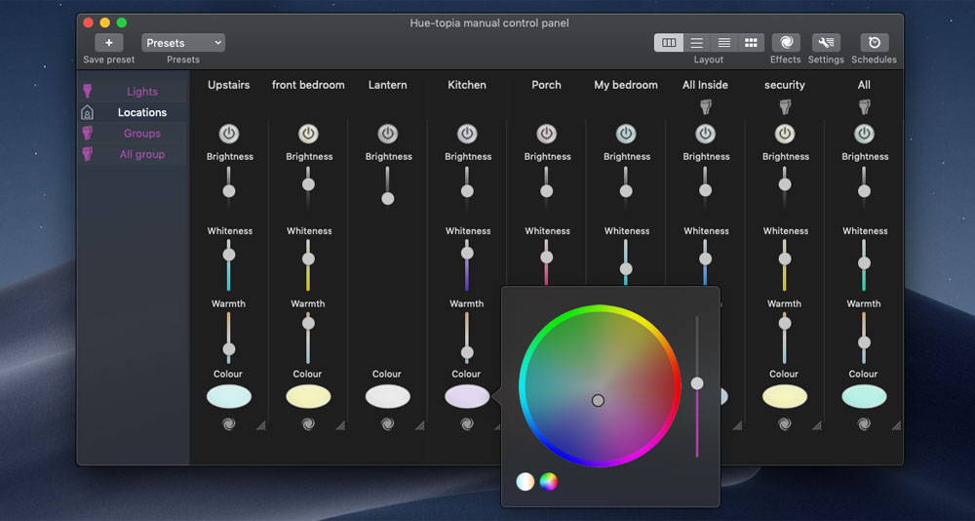
Task: Click front bedroom warmth slider knob
Action: pyautogui.click(x=308, y=323)
